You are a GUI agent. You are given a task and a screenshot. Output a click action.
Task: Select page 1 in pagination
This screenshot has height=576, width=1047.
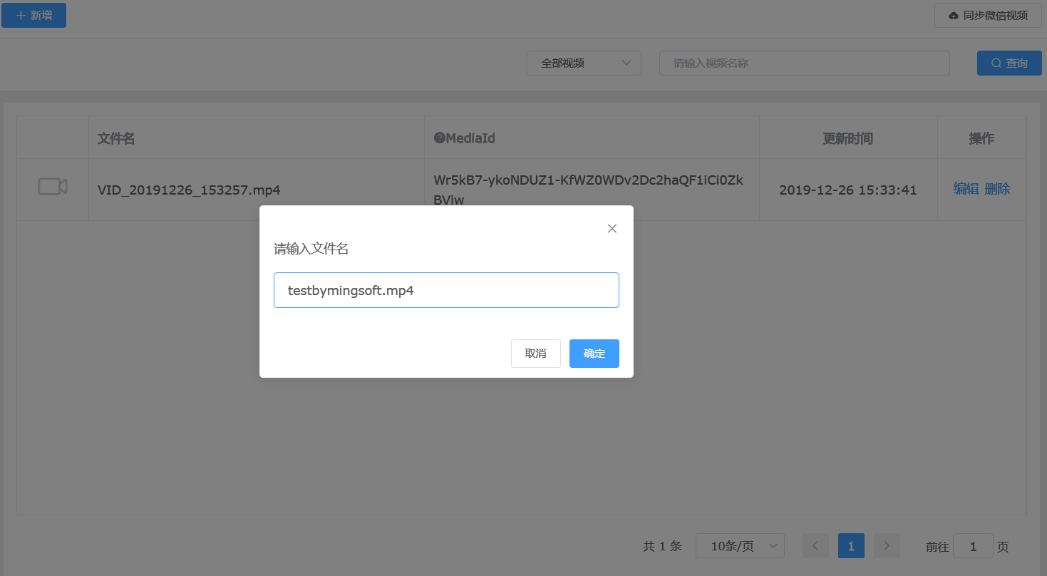[851, 546]
